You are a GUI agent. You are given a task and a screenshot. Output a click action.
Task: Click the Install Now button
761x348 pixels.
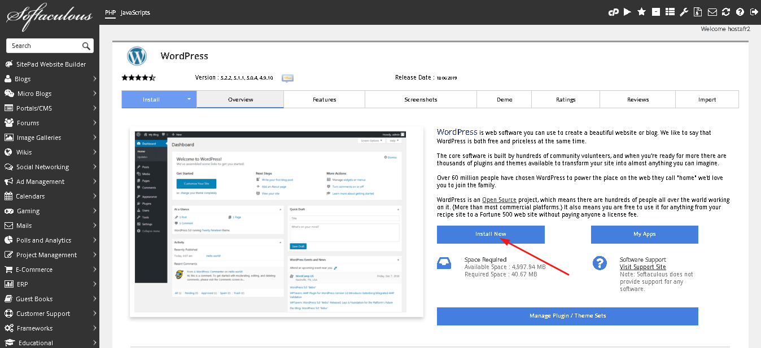pyautogui.click(x=491, y=234)
